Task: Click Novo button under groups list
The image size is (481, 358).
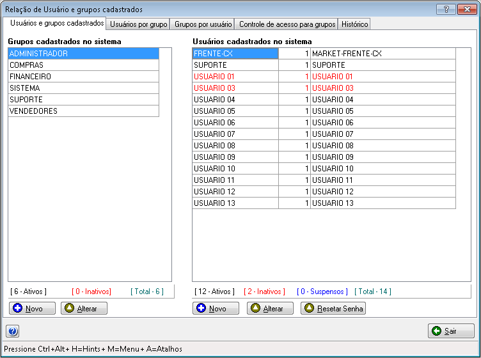Action: point(32,308)
